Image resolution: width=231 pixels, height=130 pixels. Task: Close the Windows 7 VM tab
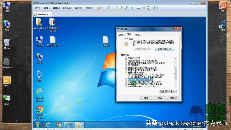point(50,14)
